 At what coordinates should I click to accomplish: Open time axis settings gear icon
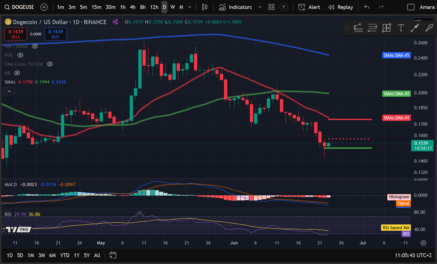(x=423, y=243)
